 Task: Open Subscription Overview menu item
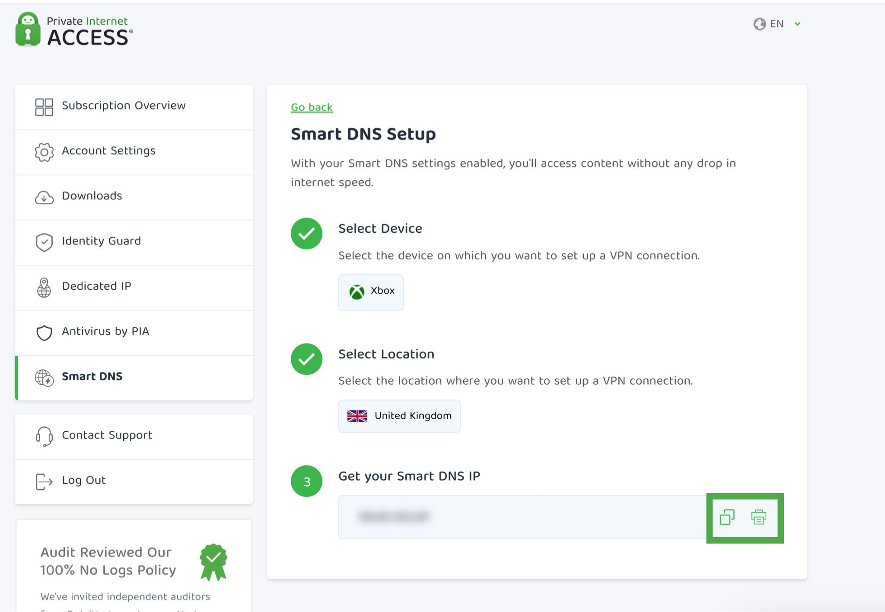134,107
